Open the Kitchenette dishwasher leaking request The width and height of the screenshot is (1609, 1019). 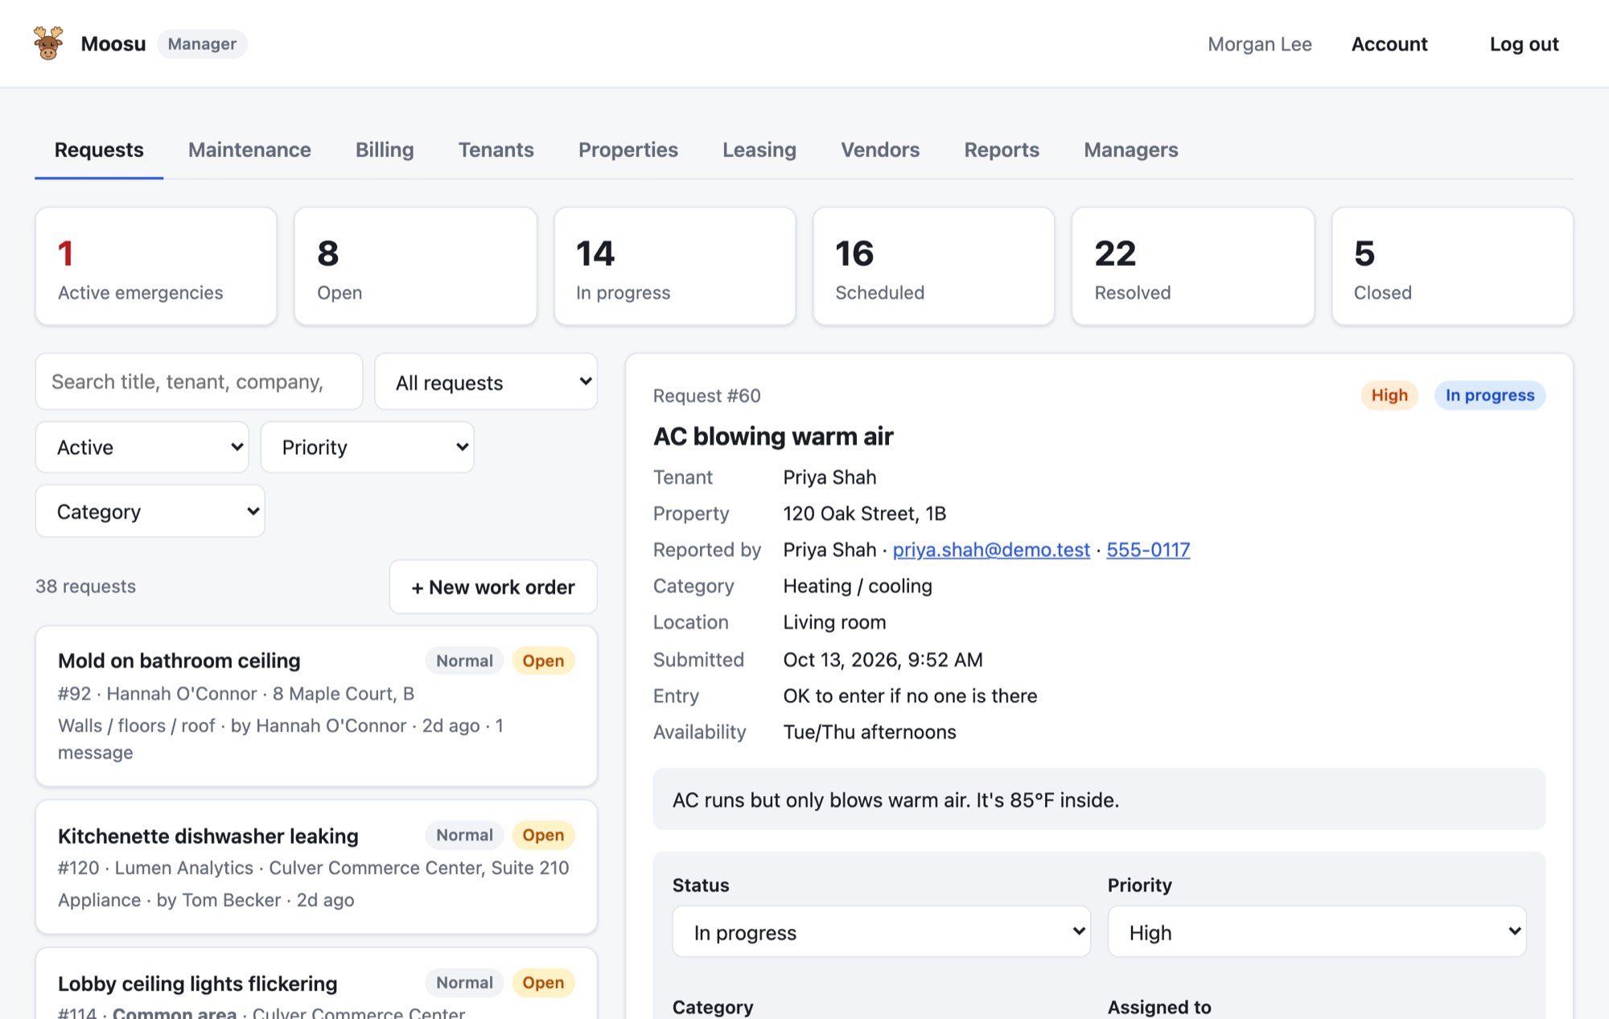pos(316,867)
